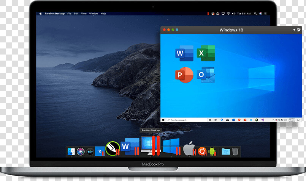Open Microsoft Edge in the Dock
The image size is (306, 181).
(x=100, y=151)
